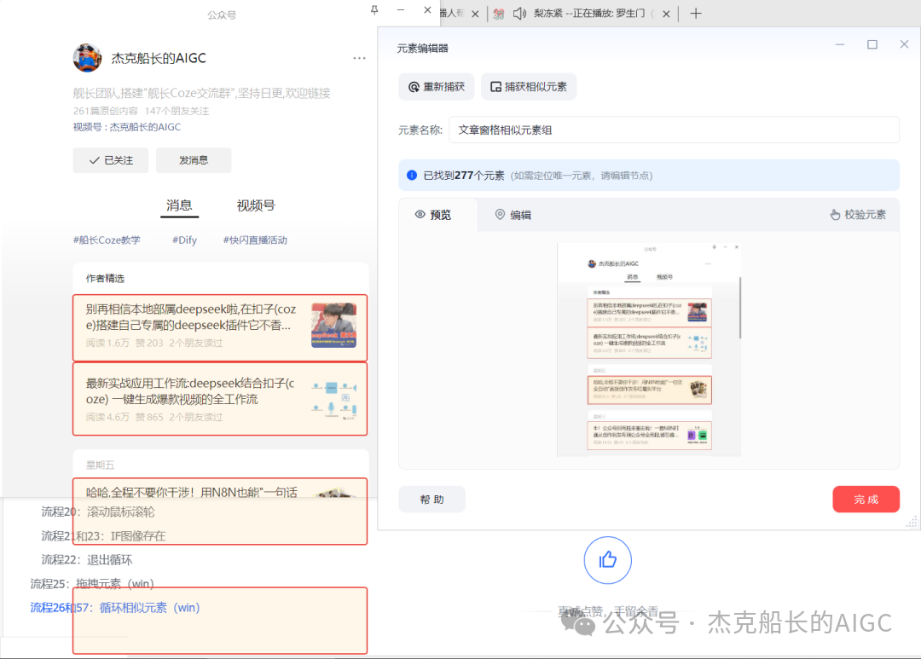This screenshot has width=921, height=659.
Task: Select 流程20: 滚动鼠标滚轮 entry
Action: click(98, 512)
